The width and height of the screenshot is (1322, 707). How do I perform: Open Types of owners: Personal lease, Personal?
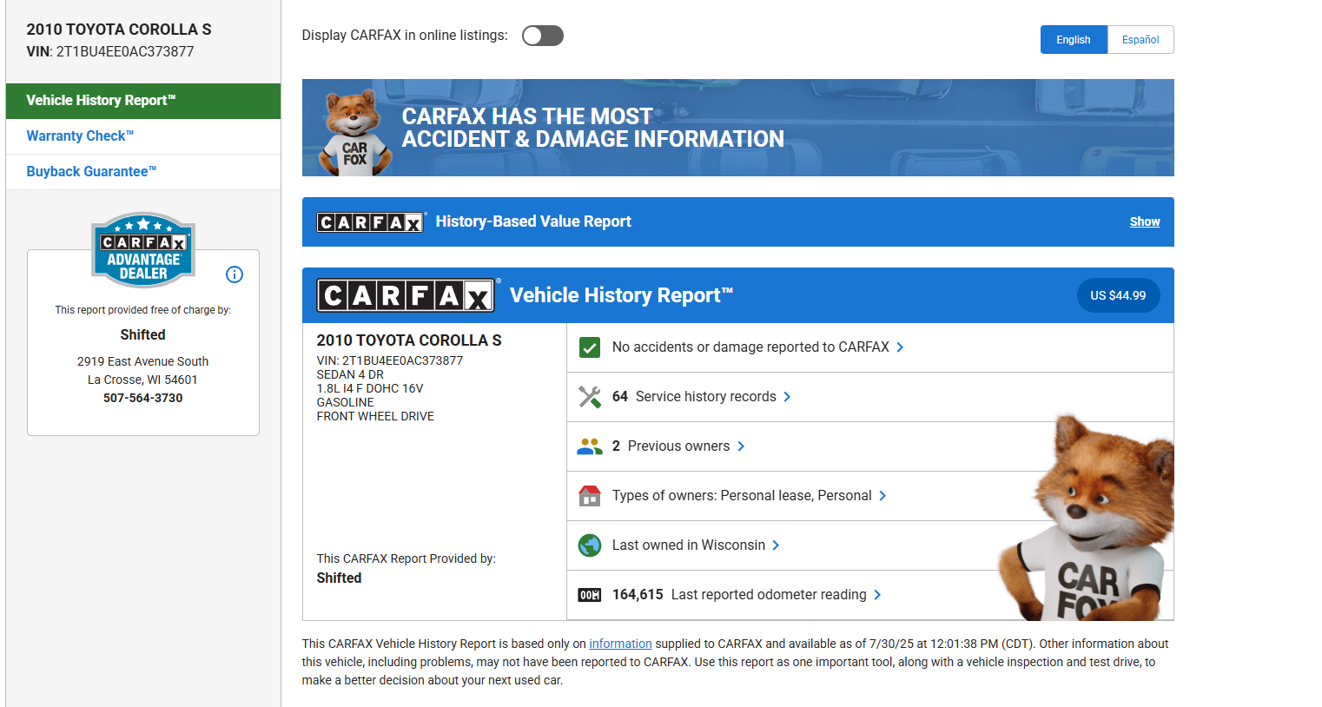click(x=742, y=496)
